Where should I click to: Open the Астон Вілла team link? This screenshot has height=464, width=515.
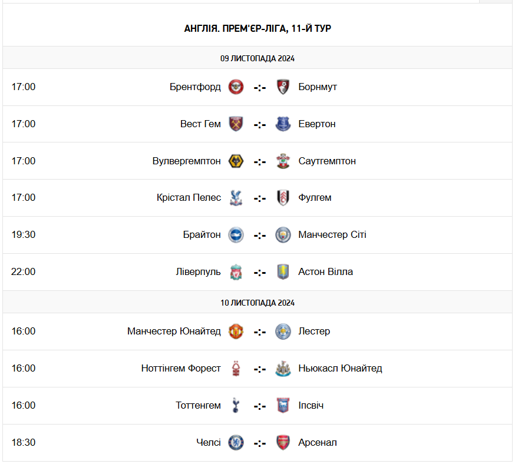[x=326, y=272]
